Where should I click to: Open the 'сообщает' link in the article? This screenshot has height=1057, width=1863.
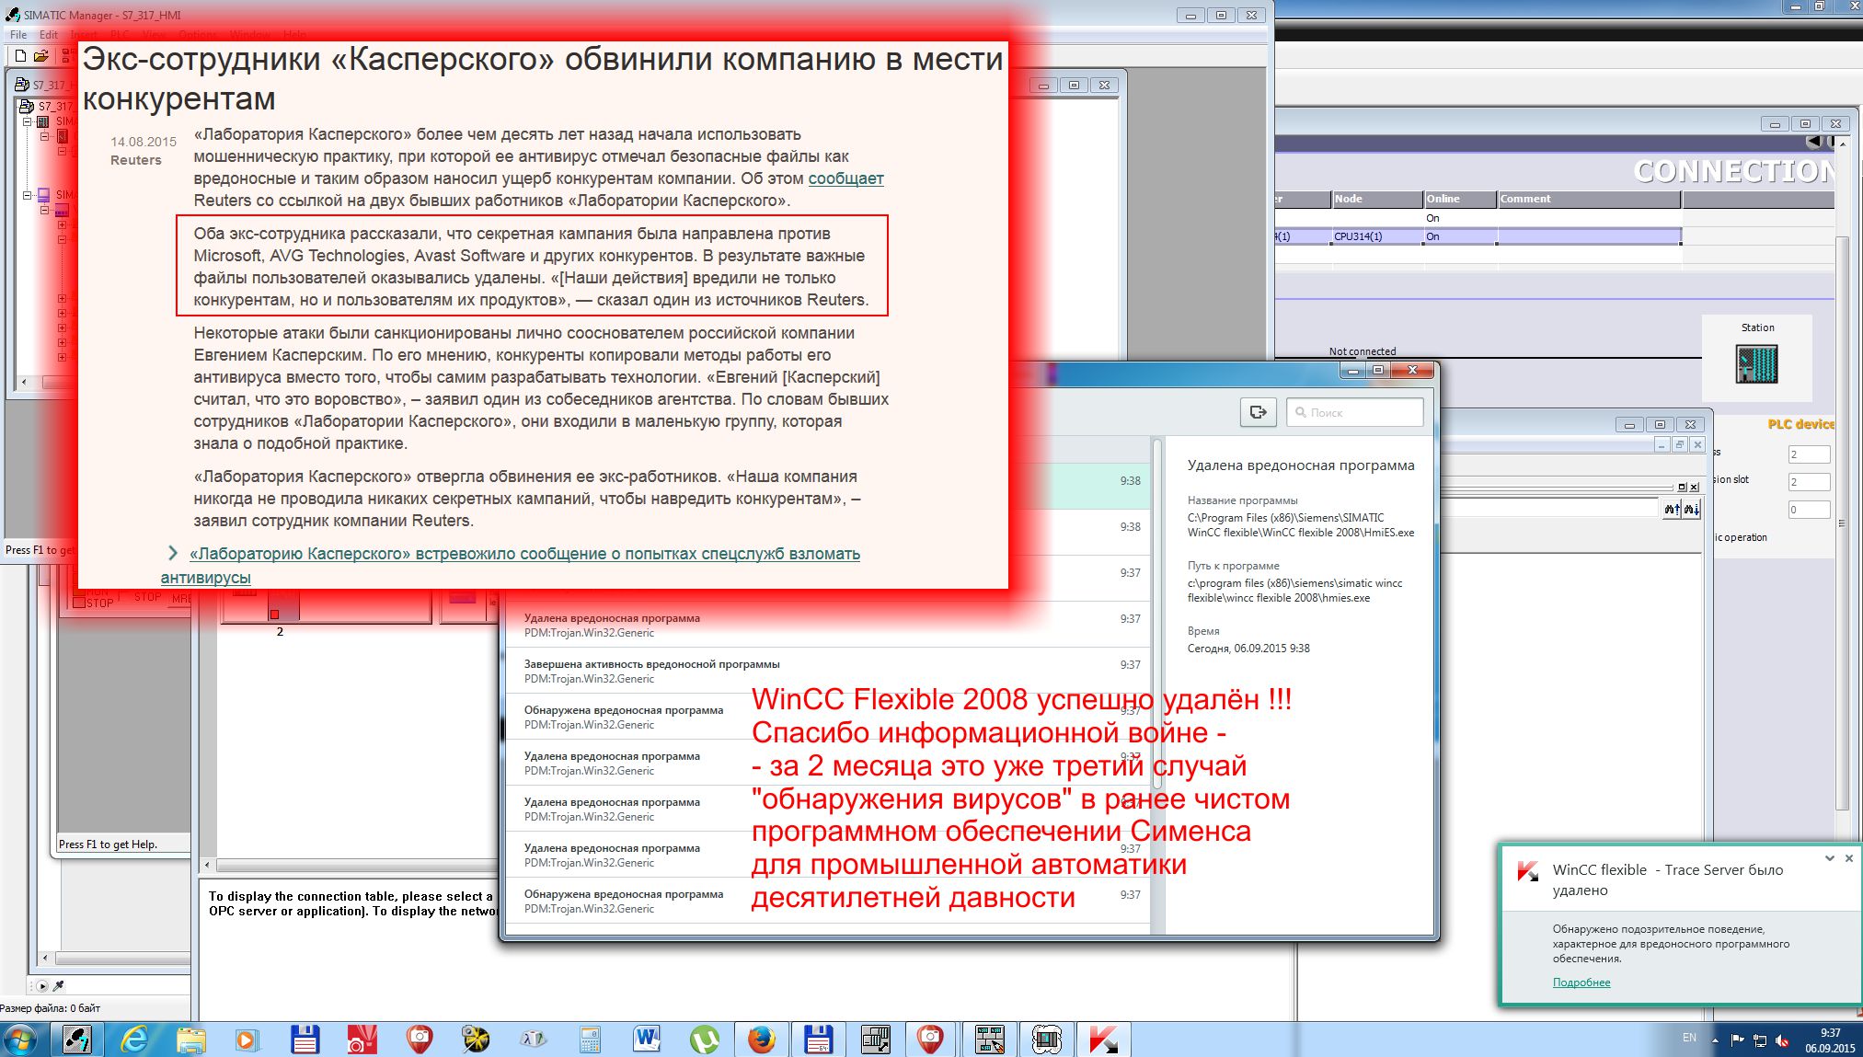point(845,178)
